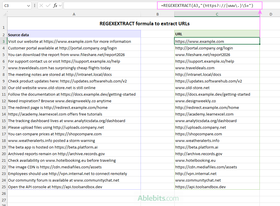Select column C header

coord(217,14)
